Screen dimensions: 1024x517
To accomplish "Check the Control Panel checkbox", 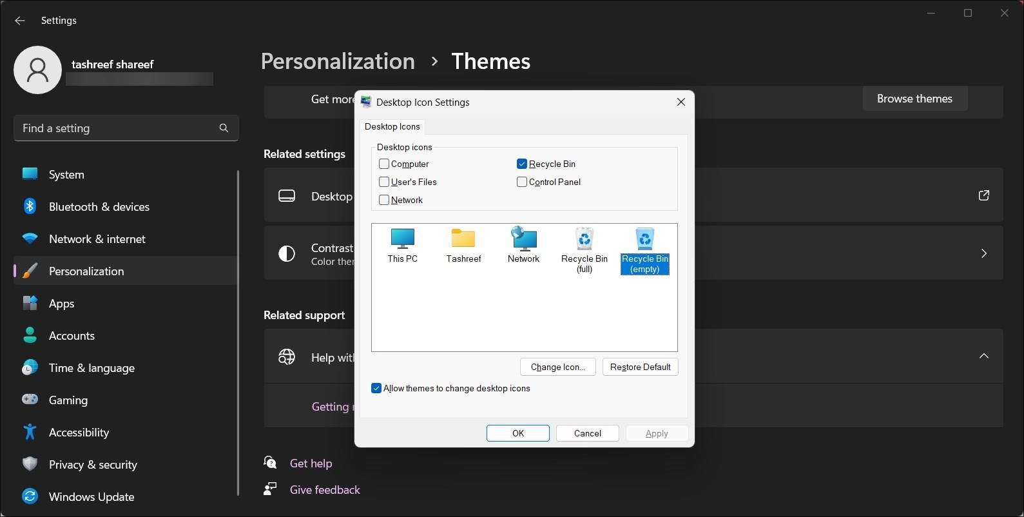I will pos(522,182).
